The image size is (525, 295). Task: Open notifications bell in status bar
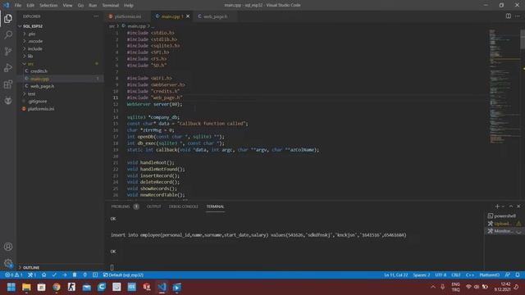click(518, 275)
